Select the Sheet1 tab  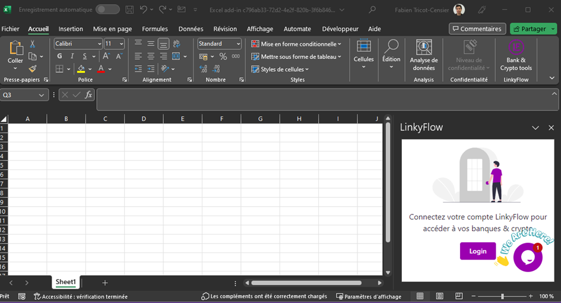click(66, 282)
